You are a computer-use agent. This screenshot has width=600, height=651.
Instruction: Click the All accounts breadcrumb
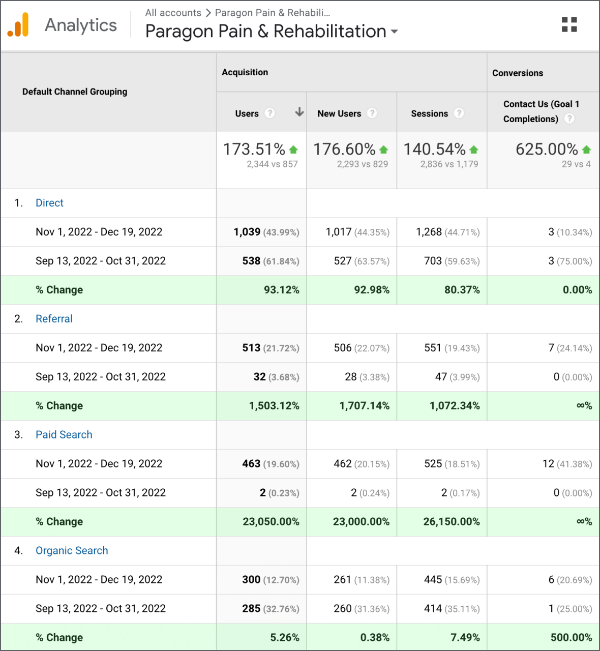(x=173, y=13)
